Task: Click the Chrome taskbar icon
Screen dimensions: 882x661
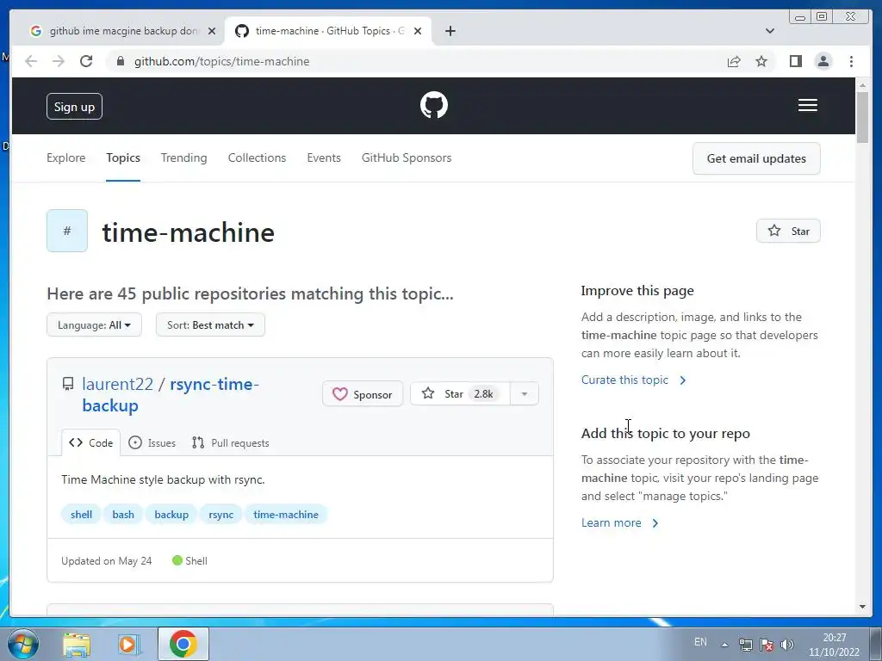Action: pyautogui.click(x=183, y=644)
